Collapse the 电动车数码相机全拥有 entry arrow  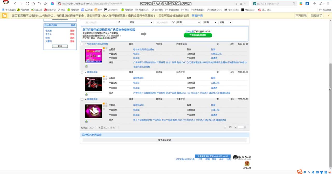(86, 44)
